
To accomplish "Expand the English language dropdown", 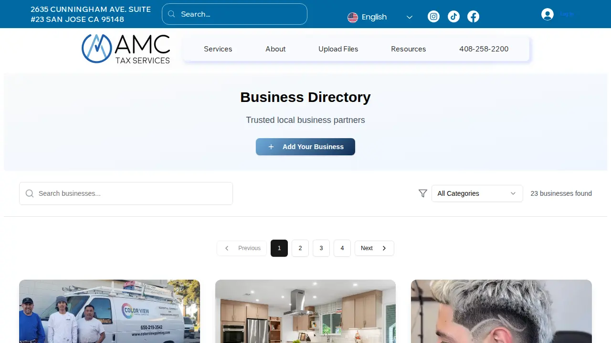I will click(380, 17).
